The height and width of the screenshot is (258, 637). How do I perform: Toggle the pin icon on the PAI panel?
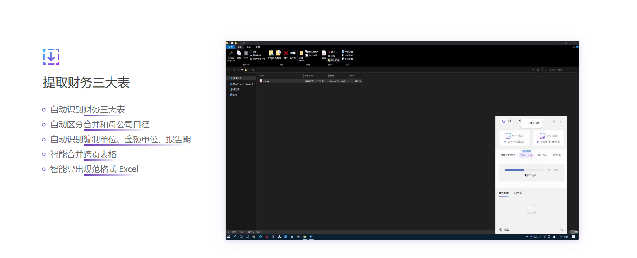[555, 121]
